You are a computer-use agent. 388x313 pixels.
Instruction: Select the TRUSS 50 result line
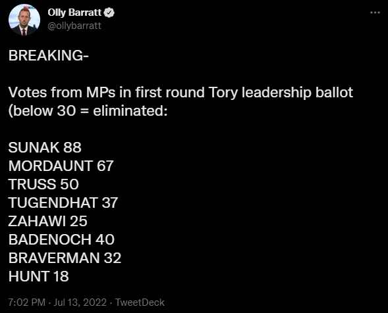tap(43, 184)
